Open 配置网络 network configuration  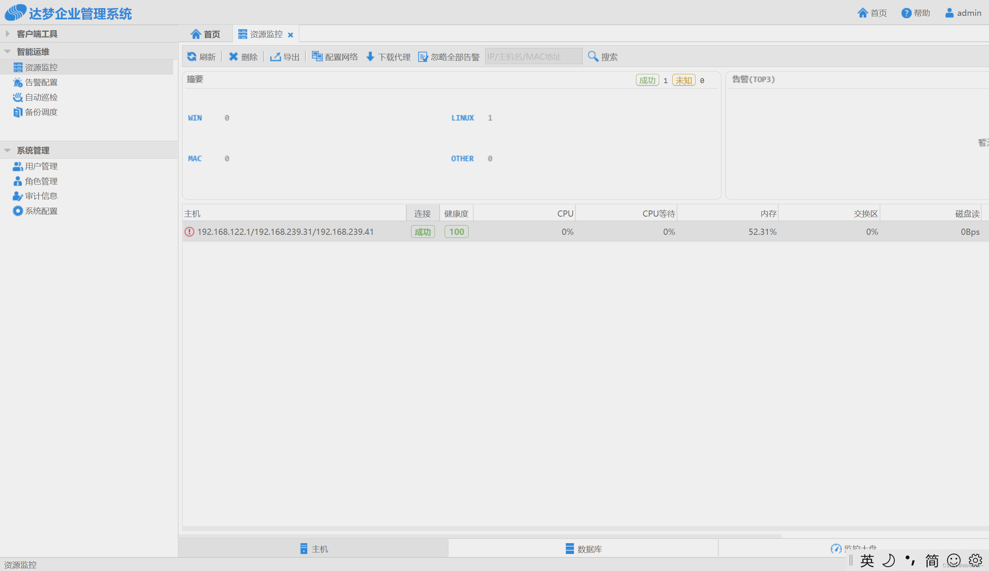[335, 56]
